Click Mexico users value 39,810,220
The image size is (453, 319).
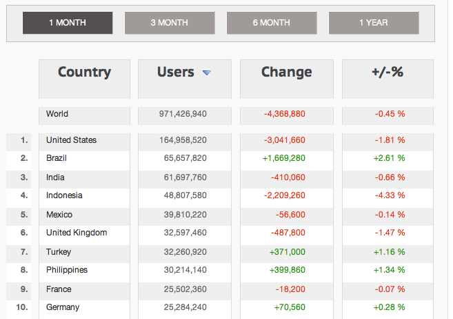click(x=185, y=215)
